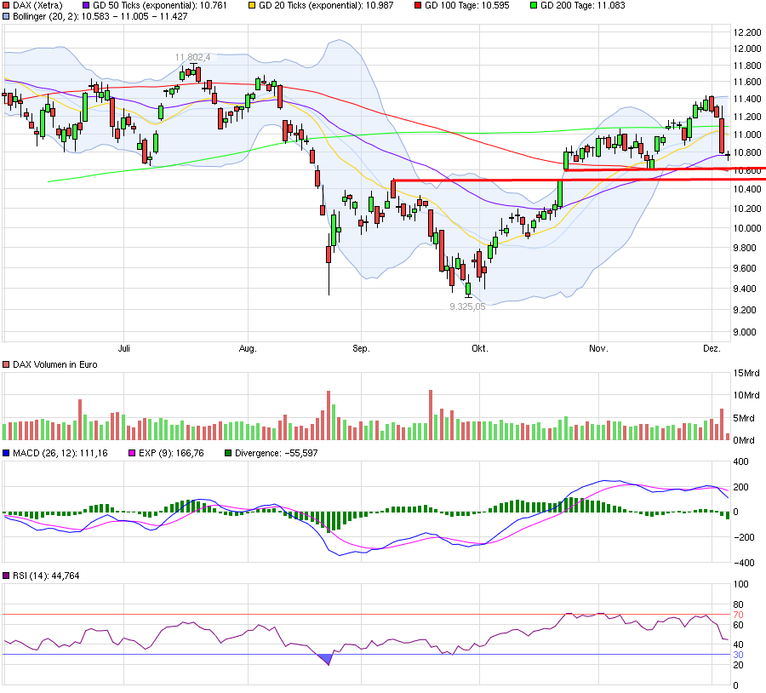The image size is (766, 693).
Task: Click the 9.000 price axis label
Action: click(x=745, y=332)
